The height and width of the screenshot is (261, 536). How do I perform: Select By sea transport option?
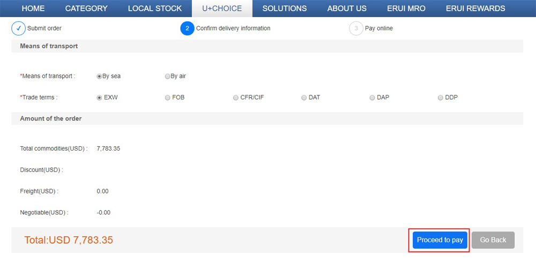tap(99, 77)
